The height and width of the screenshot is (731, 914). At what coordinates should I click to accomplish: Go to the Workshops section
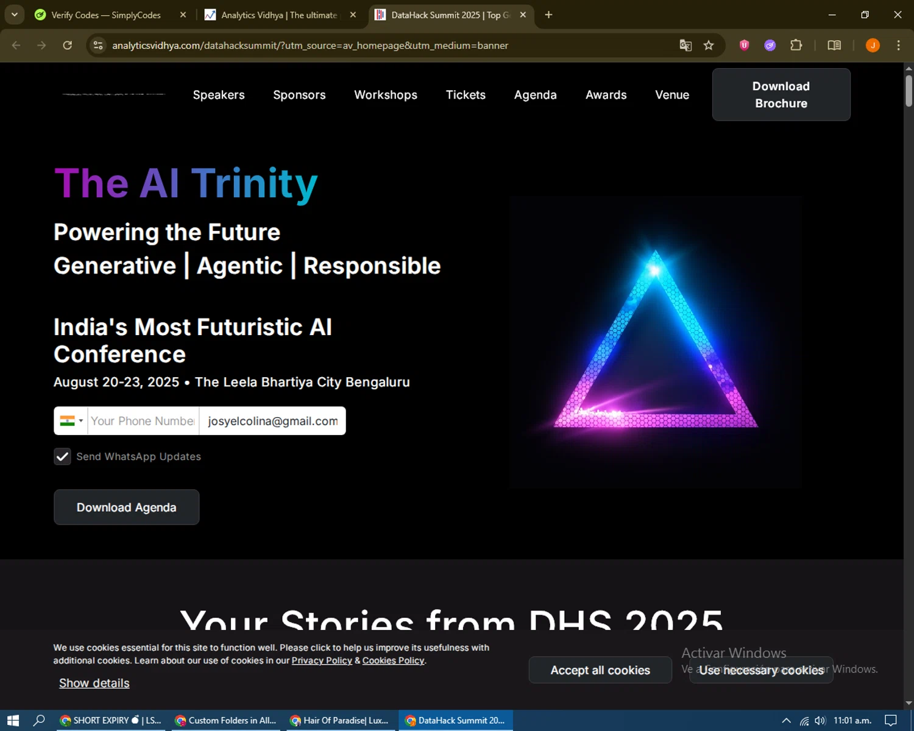coord(386,95)
